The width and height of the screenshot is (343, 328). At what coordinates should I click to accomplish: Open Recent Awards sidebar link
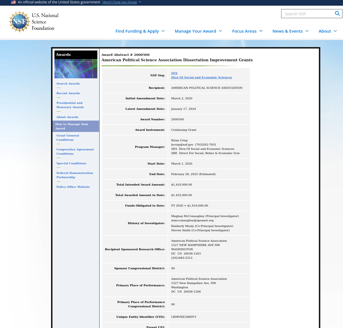(68, 93)
